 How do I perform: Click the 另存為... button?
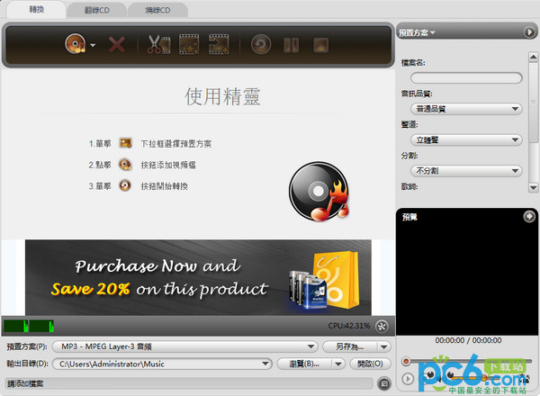click(349, 346)
